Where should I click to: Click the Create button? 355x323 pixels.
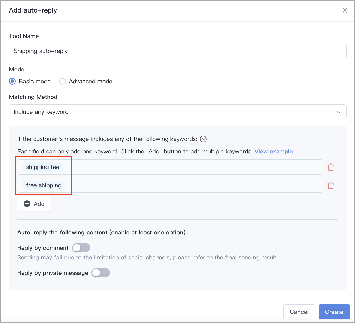pos(334,312)
